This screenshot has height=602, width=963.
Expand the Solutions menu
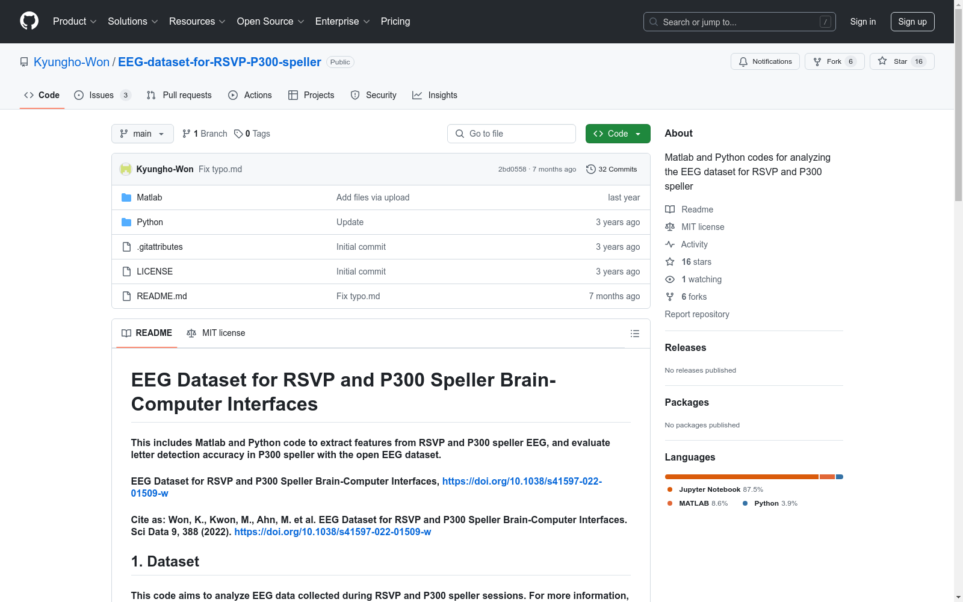pyautogui.click(x=132, y=21)
